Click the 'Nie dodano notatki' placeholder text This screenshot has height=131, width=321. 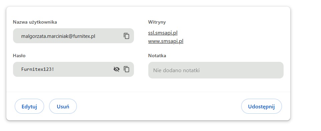point(176,70)
